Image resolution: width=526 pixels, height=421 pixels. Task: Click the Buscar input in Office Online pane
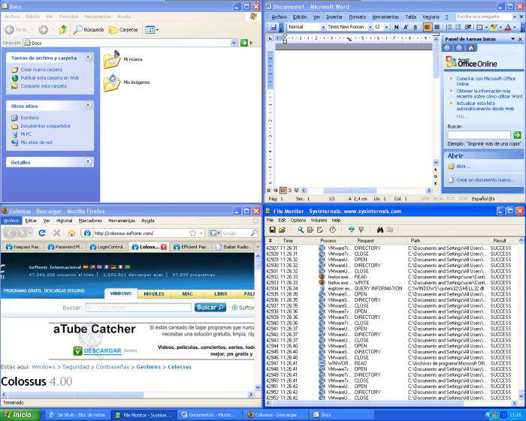479,134
